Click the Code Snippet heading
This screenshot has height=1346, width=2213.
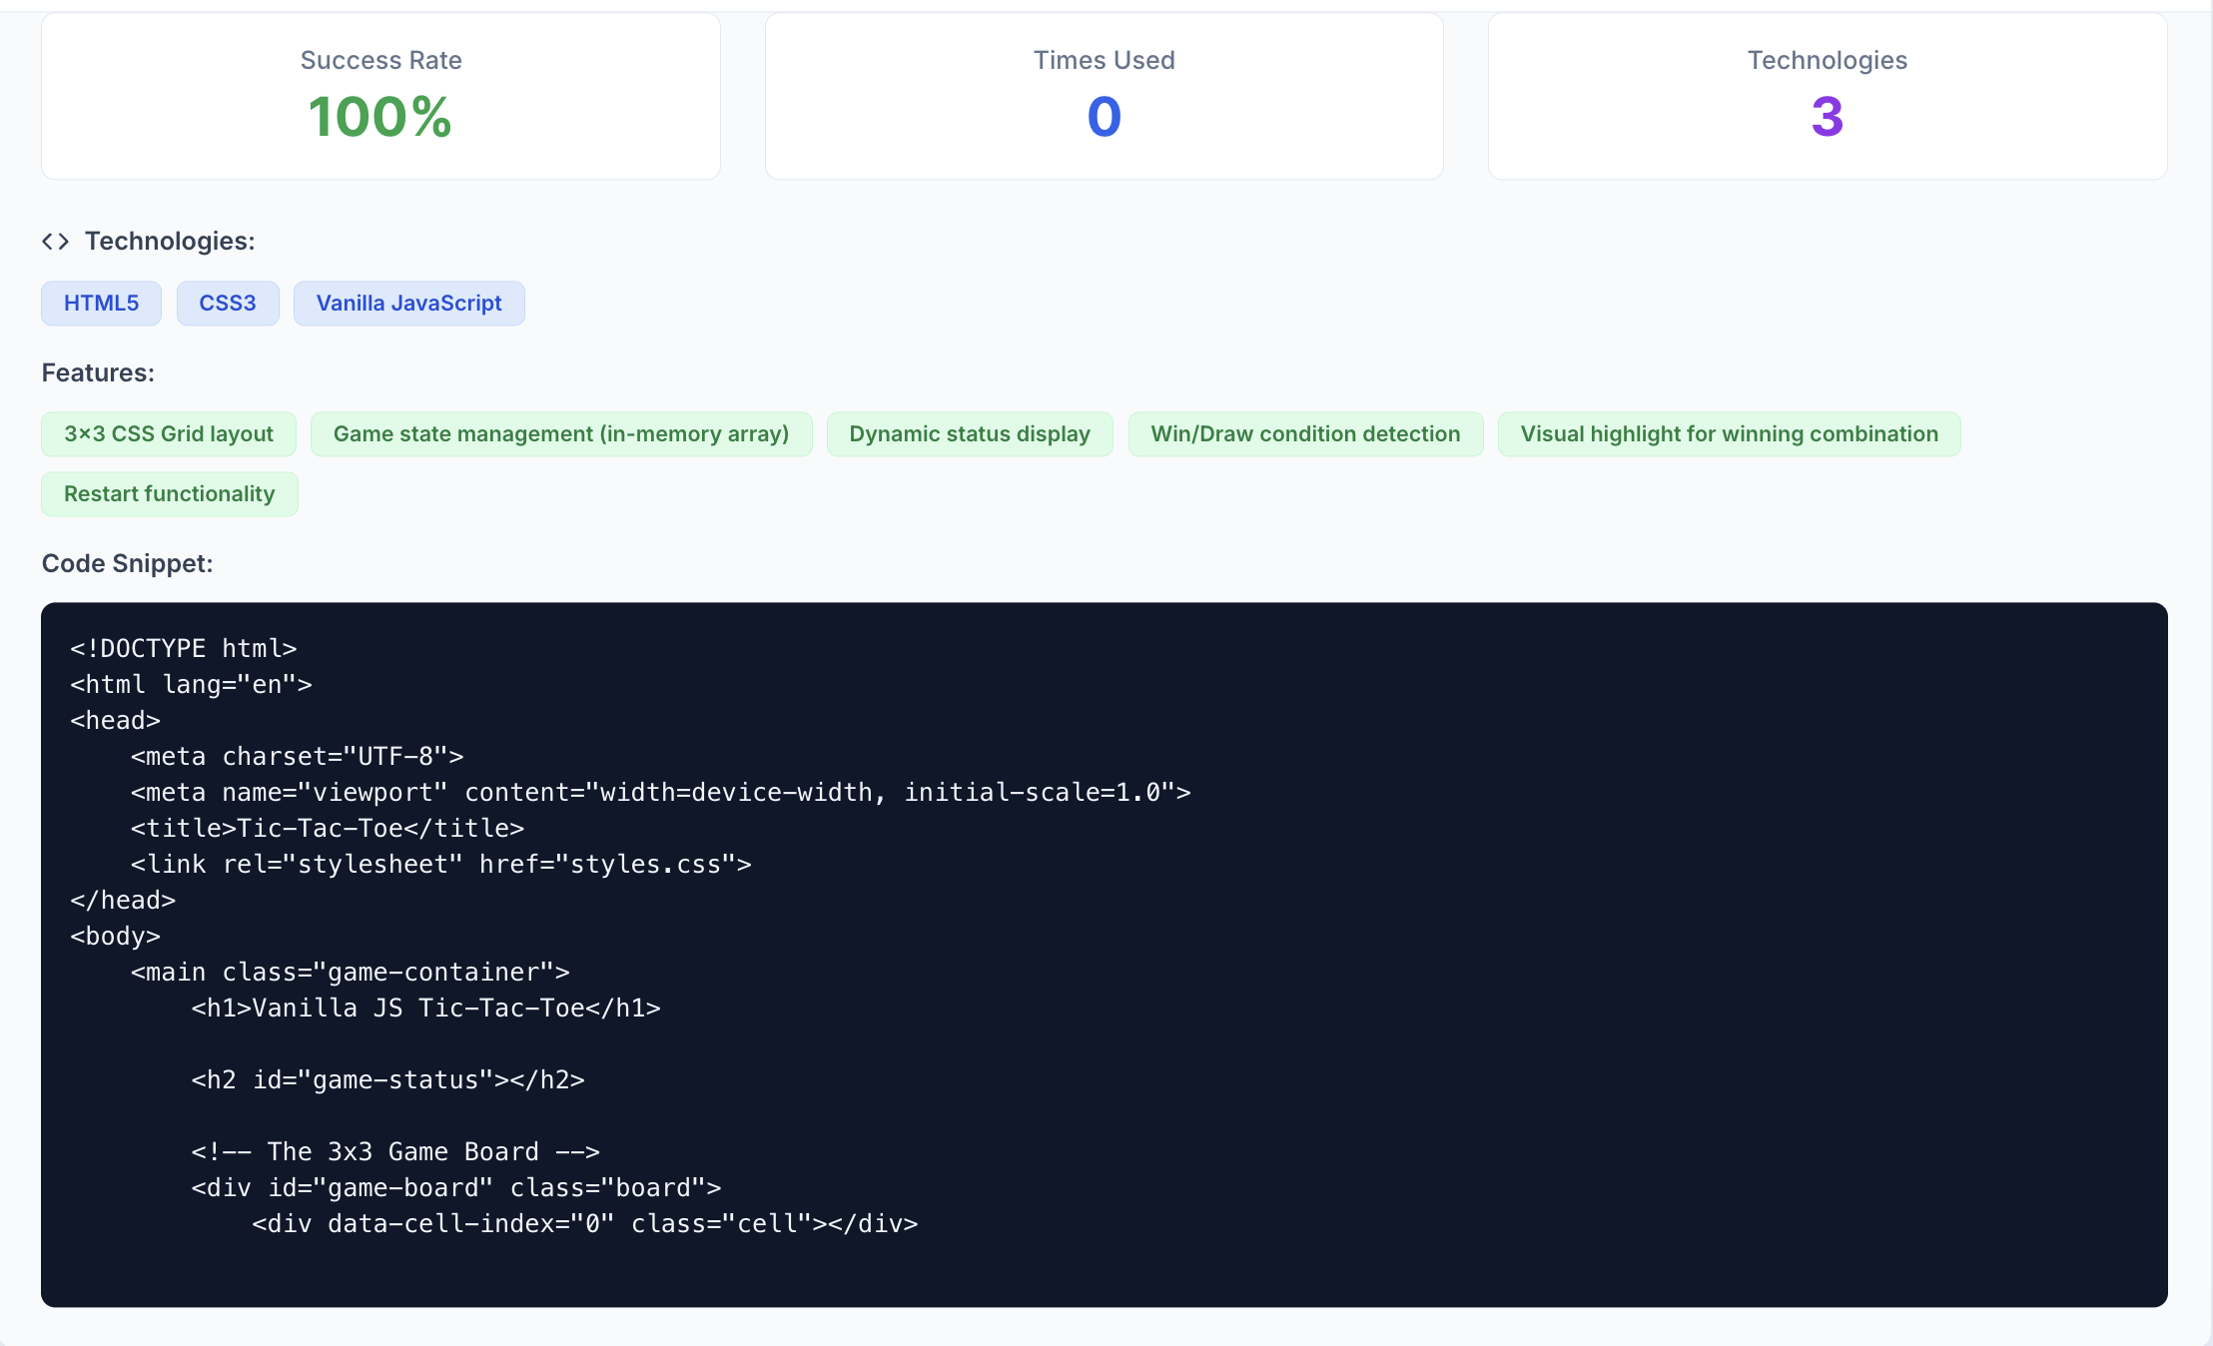coord(128,564)
